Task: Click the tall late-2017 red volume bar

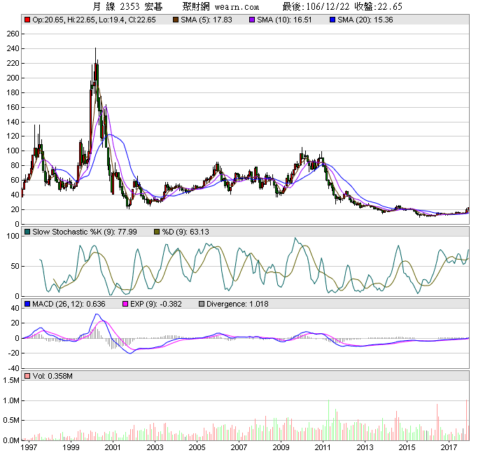Action: point(467,420)
